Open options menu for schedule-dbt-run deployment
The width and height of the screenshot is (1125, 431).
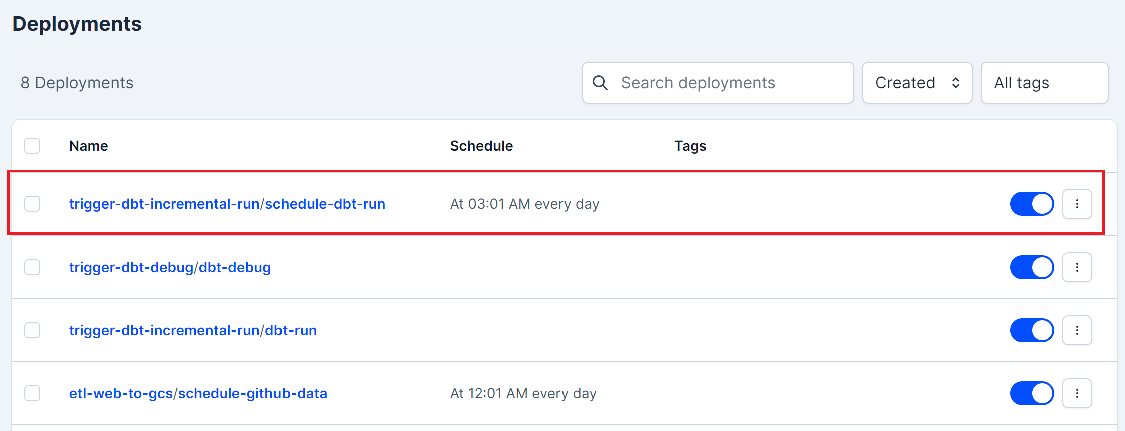(1077, 204)
